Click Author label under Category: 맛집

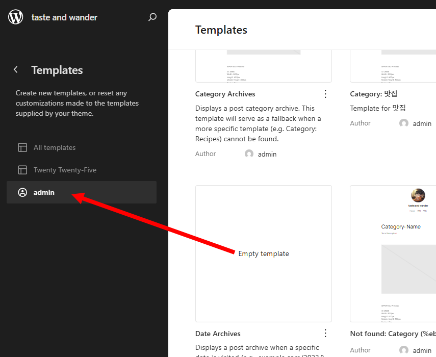pyautogui.click(x=360, y=123)
